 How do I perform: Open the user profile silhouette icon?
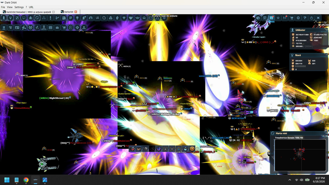pos(4,18)
